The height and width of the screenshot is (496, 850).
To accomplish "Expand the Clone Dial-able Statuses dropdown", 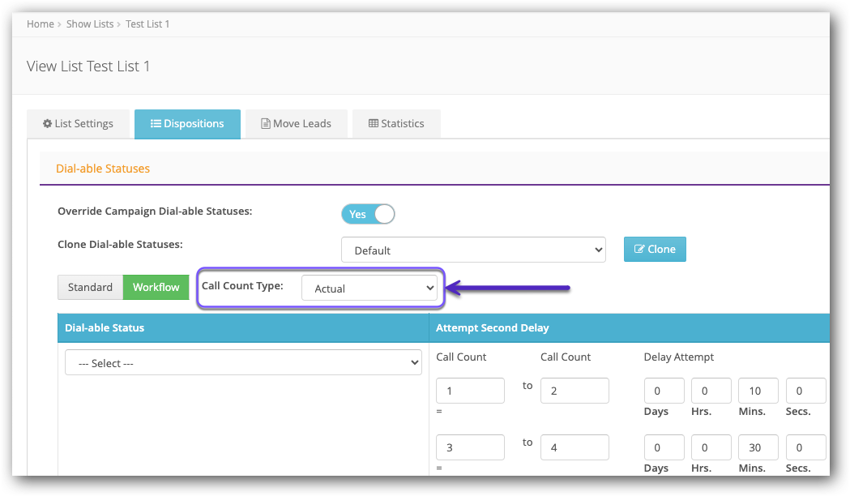I will pos(473,250).
